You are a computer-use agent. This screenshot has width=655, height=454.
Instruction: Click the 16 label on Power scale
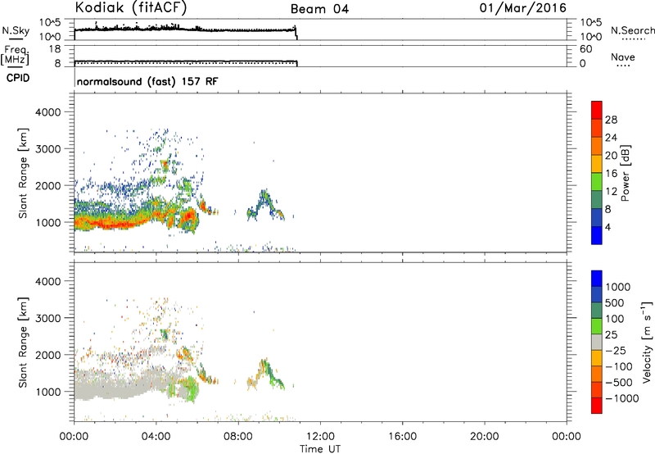611,174
